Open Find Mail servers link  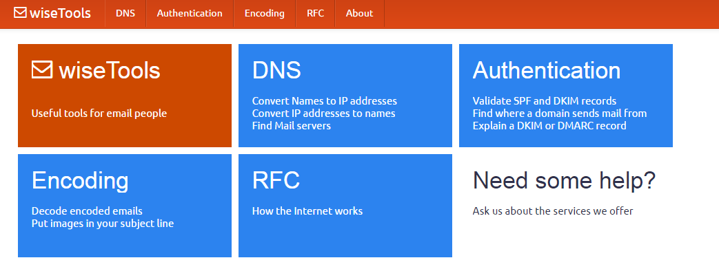[x=292, y=125]
